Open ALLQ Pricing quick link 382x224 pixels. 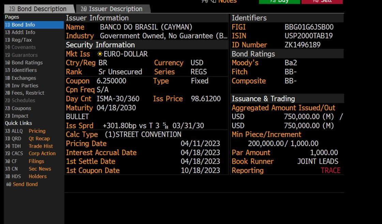[25, 131]
